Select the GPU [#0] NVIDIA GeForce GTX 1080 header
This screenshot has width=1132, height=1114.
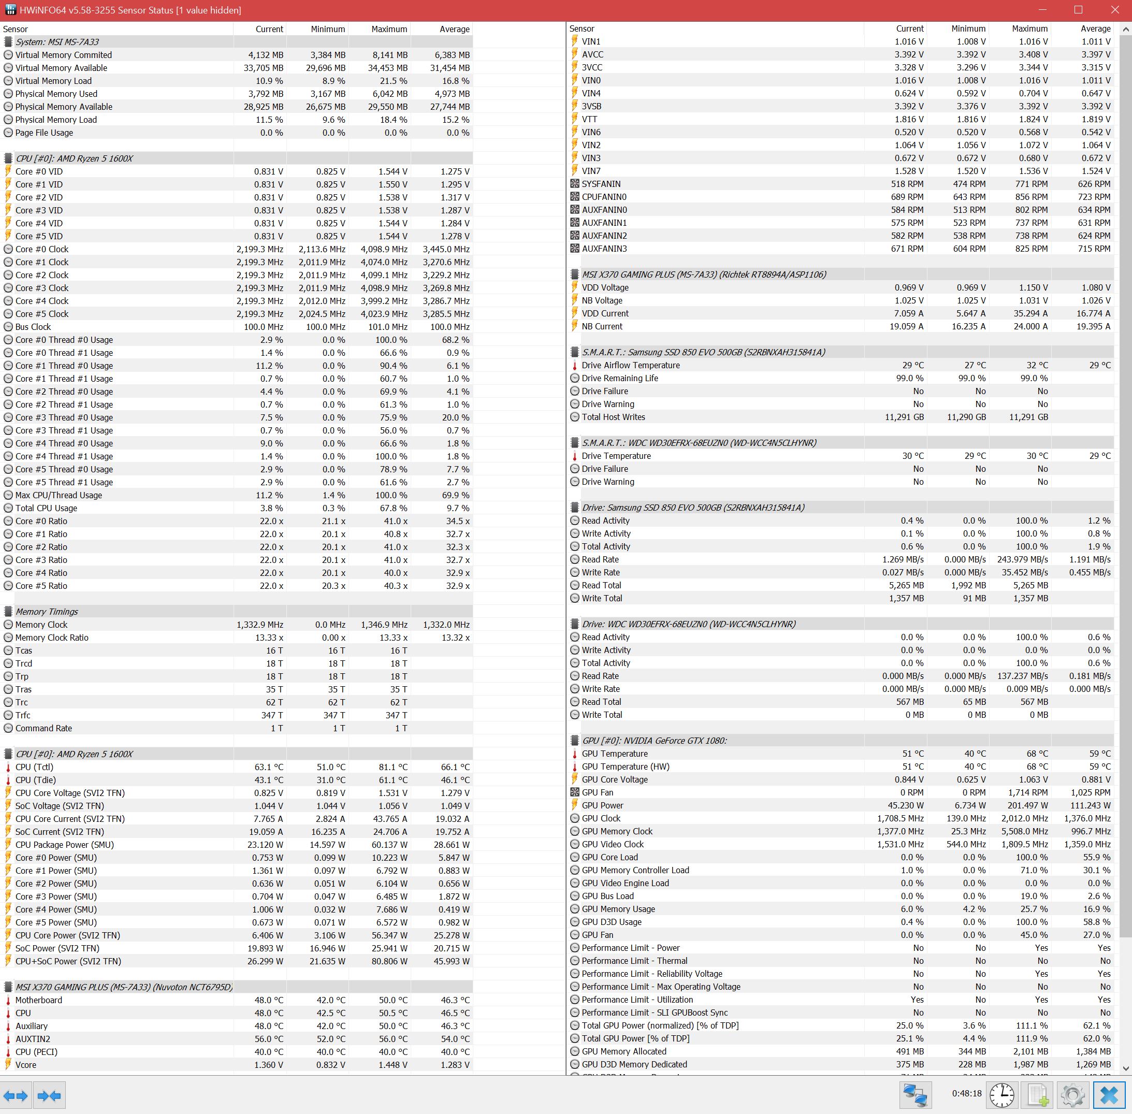[x=654, y=741]
